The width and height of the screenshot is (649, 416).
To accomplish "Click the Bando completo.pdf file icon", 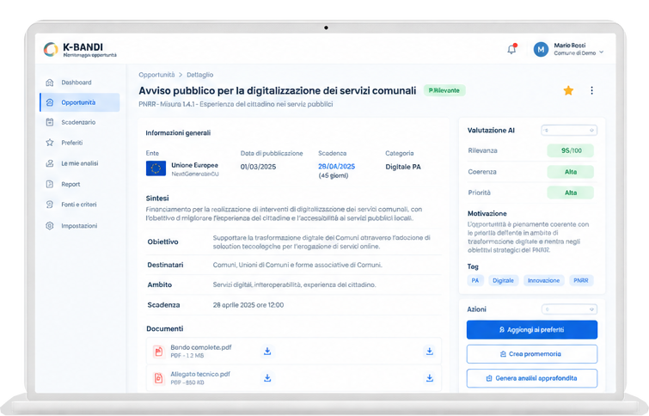I will pyautogui.click(x=158, y=352).
